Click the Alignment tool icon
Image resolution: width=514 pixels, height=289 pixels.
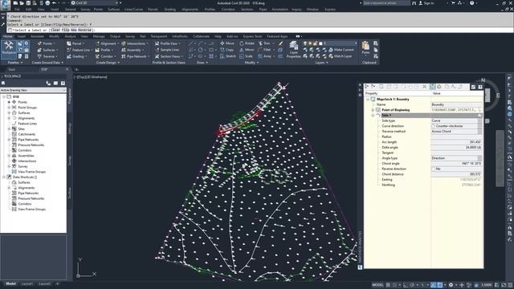(x=97, y=43)
